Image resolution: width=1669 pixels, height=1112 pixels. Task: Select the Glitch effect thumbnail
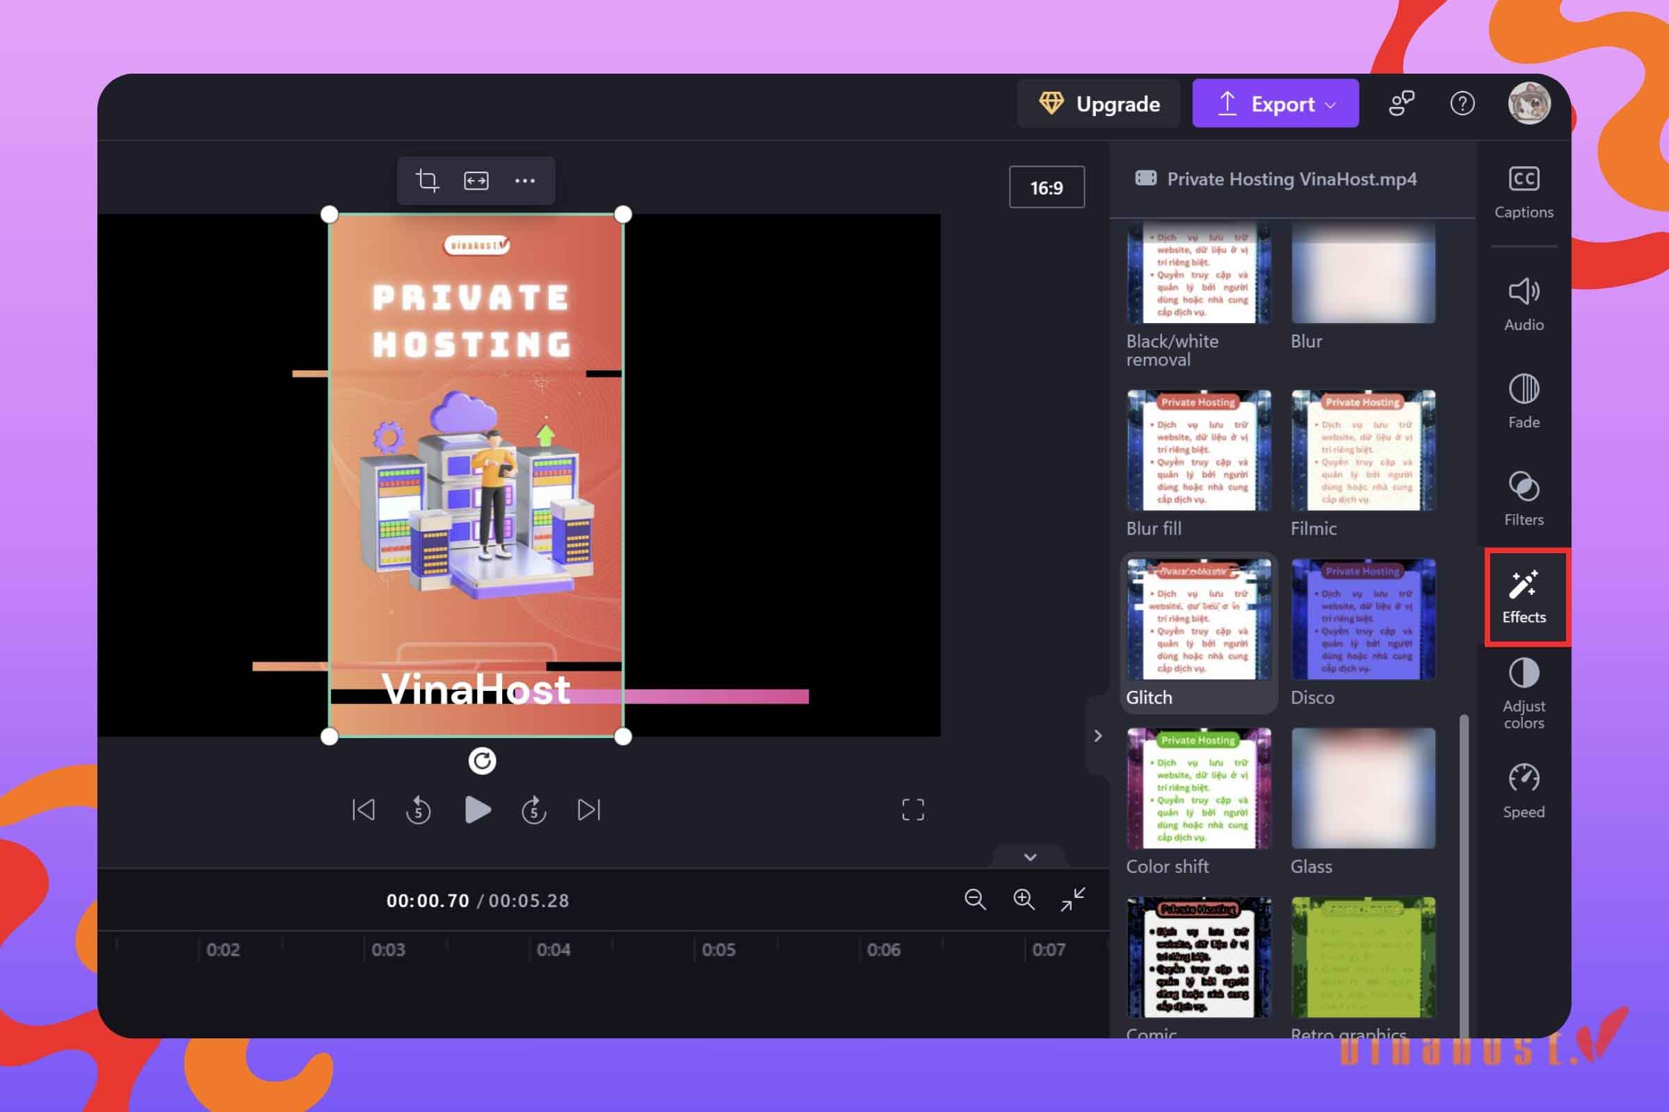click(1198, 619)
